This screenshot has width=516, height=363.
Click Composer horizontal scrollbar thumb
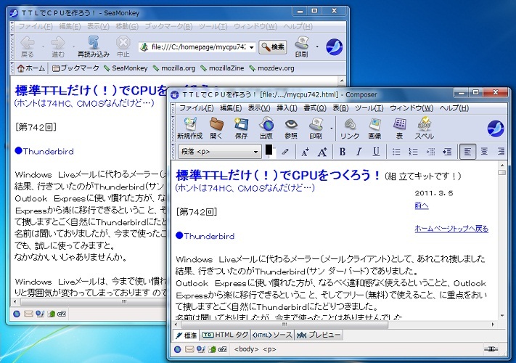pyautogui.click(x=284, y=325)
